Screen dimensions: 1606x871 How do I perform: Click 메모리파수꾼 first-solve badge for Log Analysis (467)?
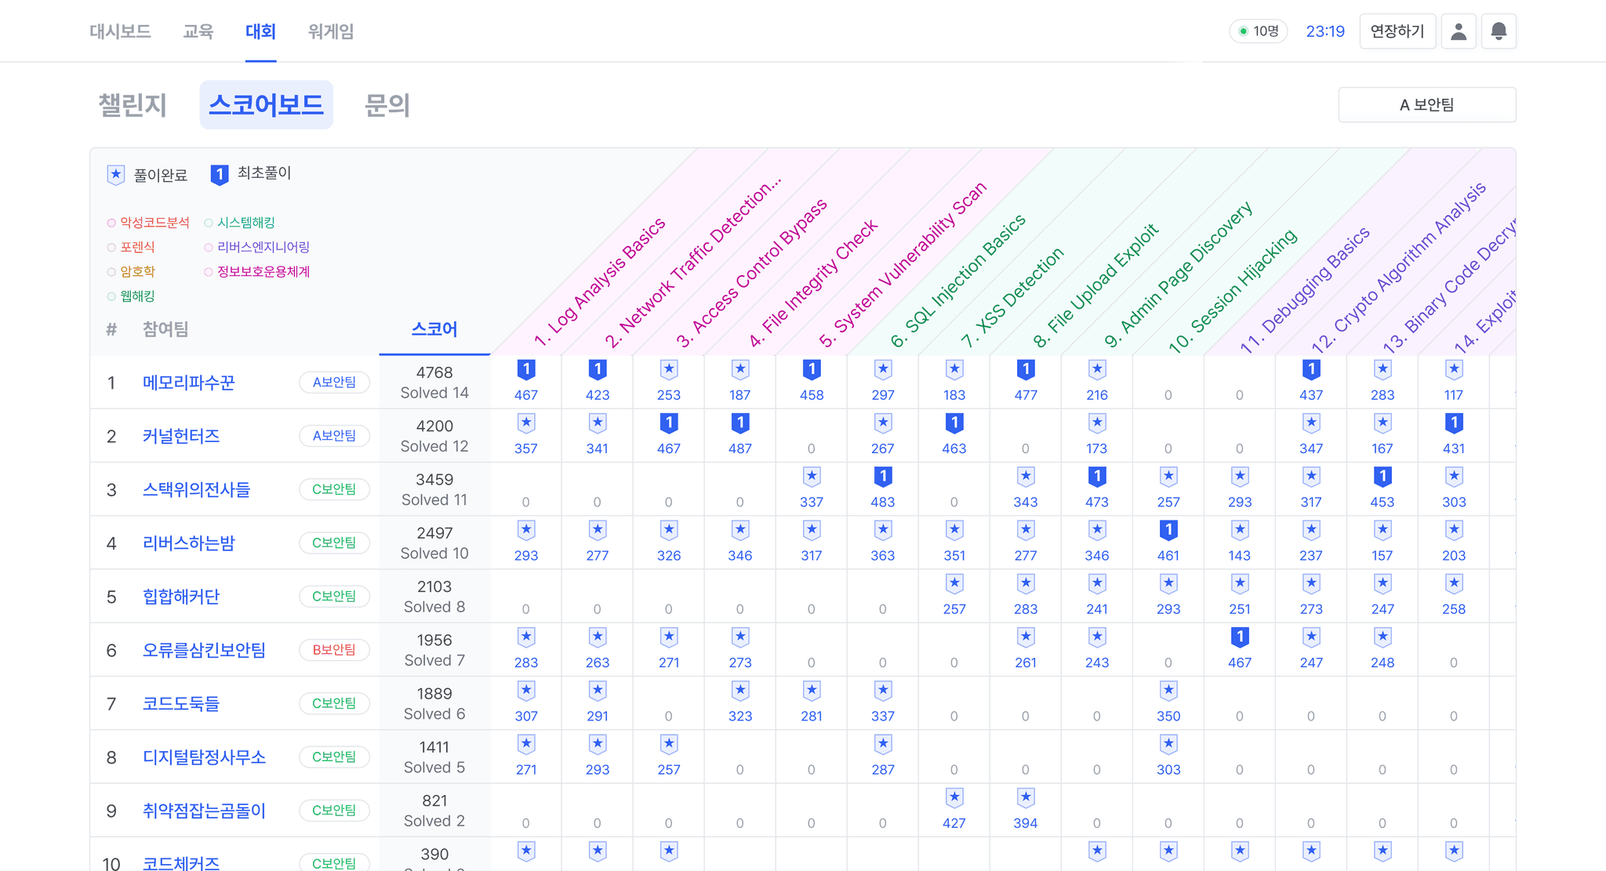pos(526,369)
